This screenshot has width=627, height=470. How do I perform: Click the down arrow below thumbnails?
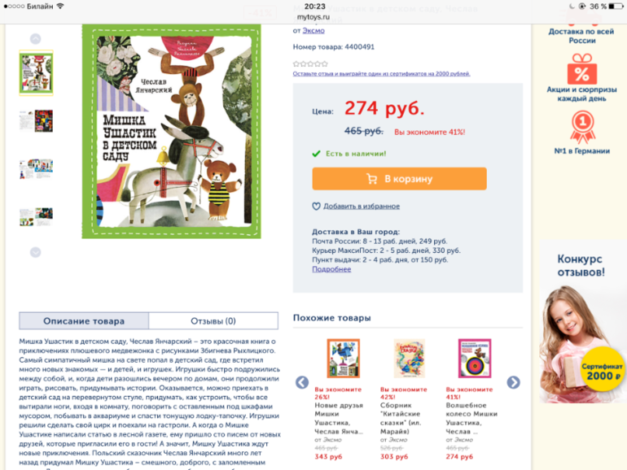tap(36, 252)
